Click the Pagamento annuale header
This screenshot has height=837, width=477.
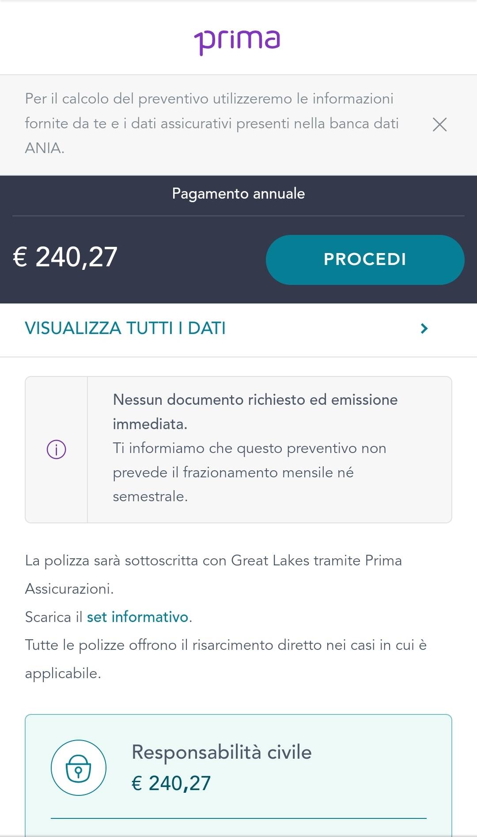238,194
